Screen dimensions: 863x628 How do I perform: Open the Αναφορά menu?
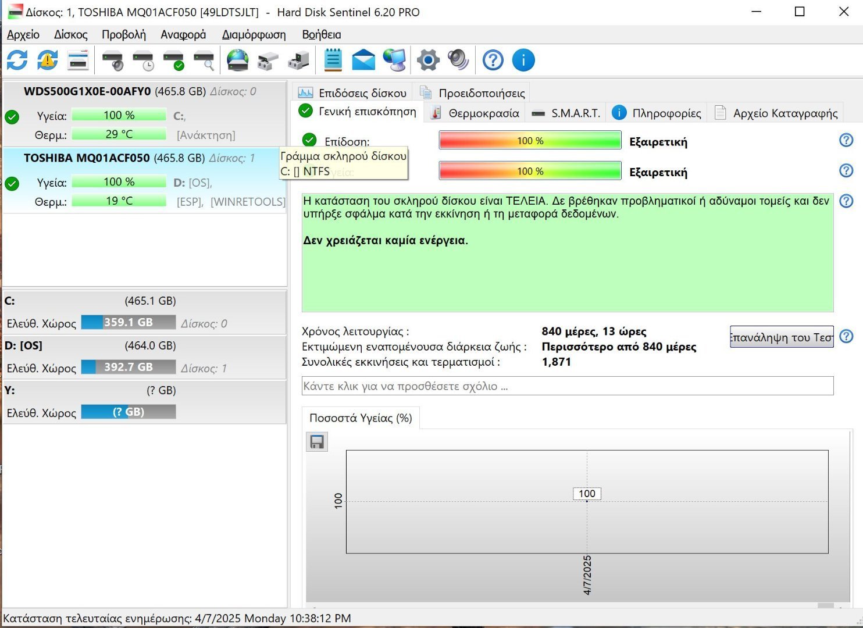tap(183, 34)
